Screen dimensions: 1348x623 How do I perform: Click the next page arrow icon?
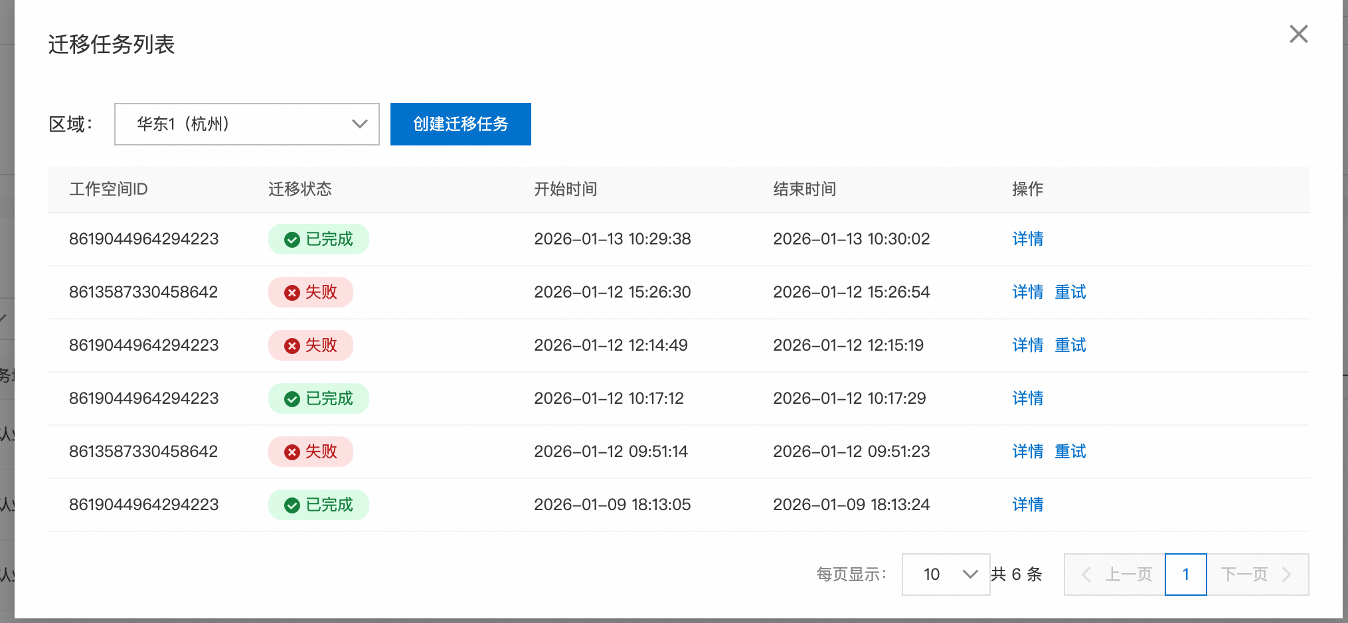(1286, 575)
